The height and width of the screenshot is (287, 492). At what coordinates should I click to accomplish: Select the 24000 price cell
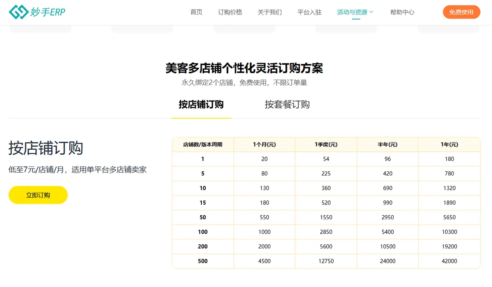[x=387, y=261]
